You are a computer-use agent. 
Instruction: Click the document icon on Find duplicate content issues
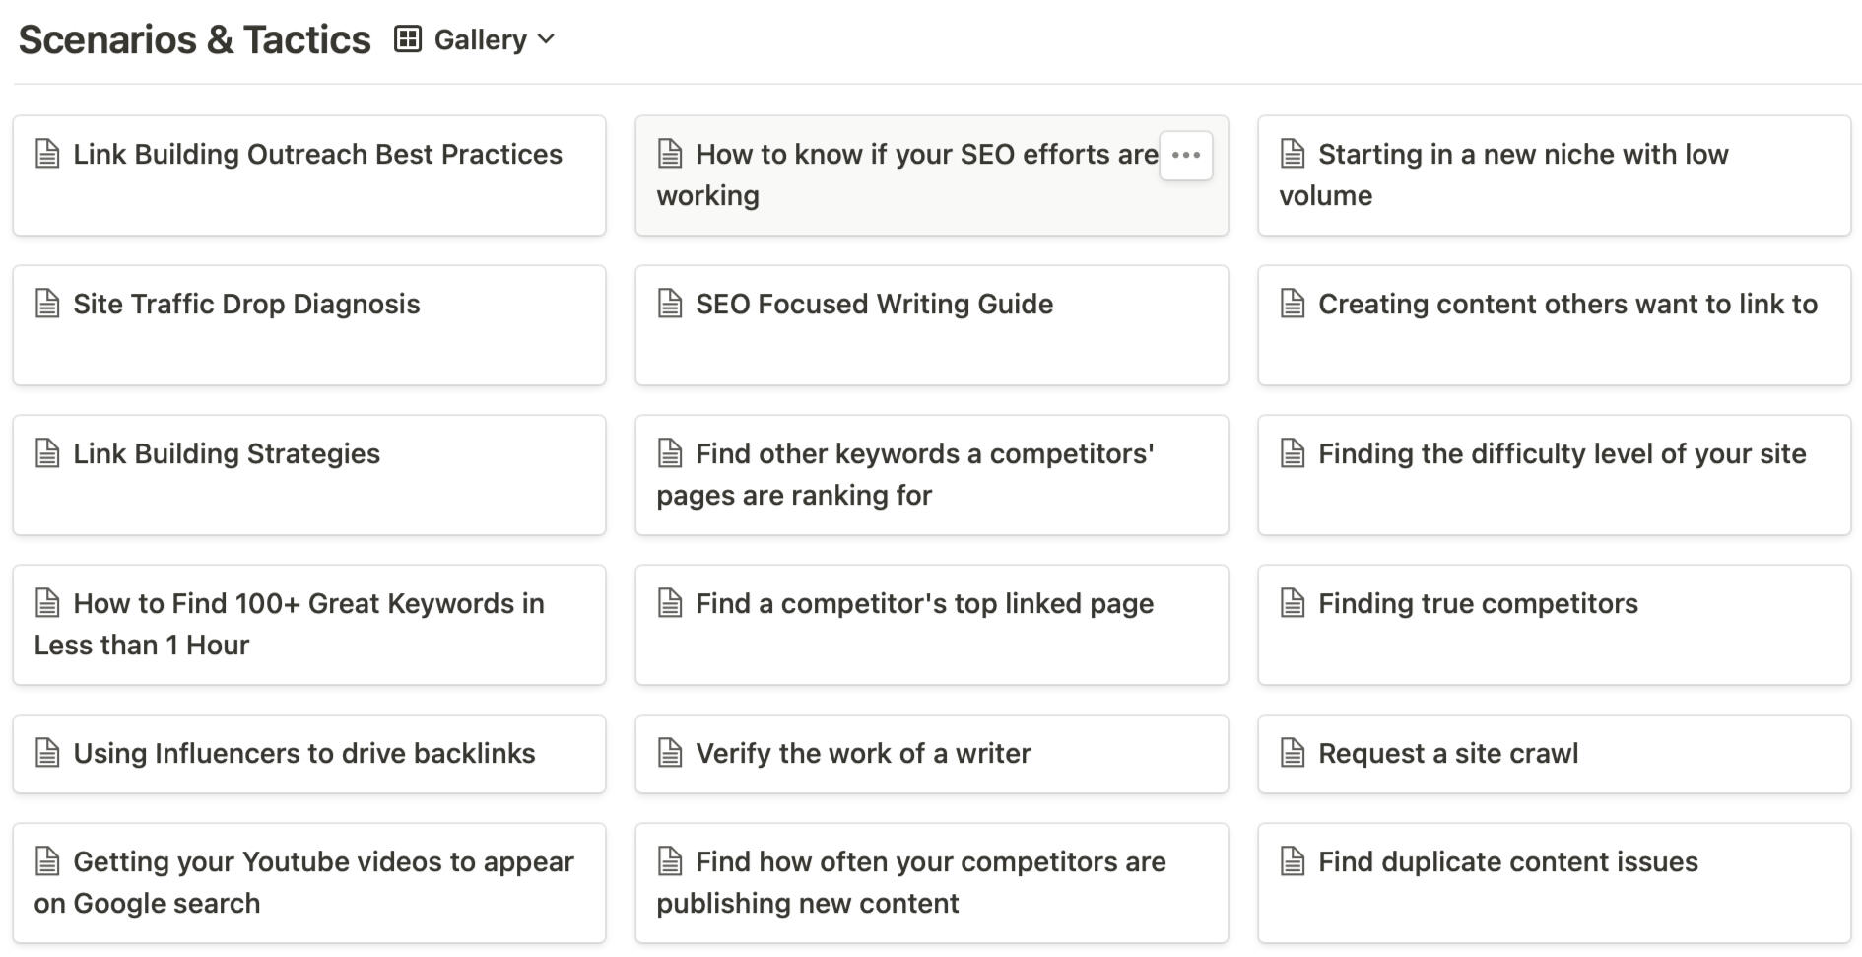click(1292, 861)
